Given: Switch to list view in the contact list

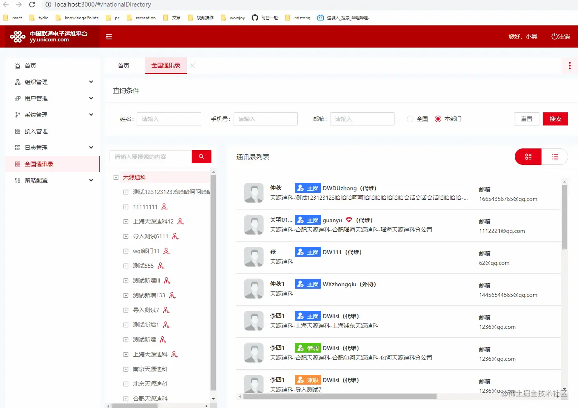Looking at the screenshot, I should pyautogui.click(x=555, y=157).
